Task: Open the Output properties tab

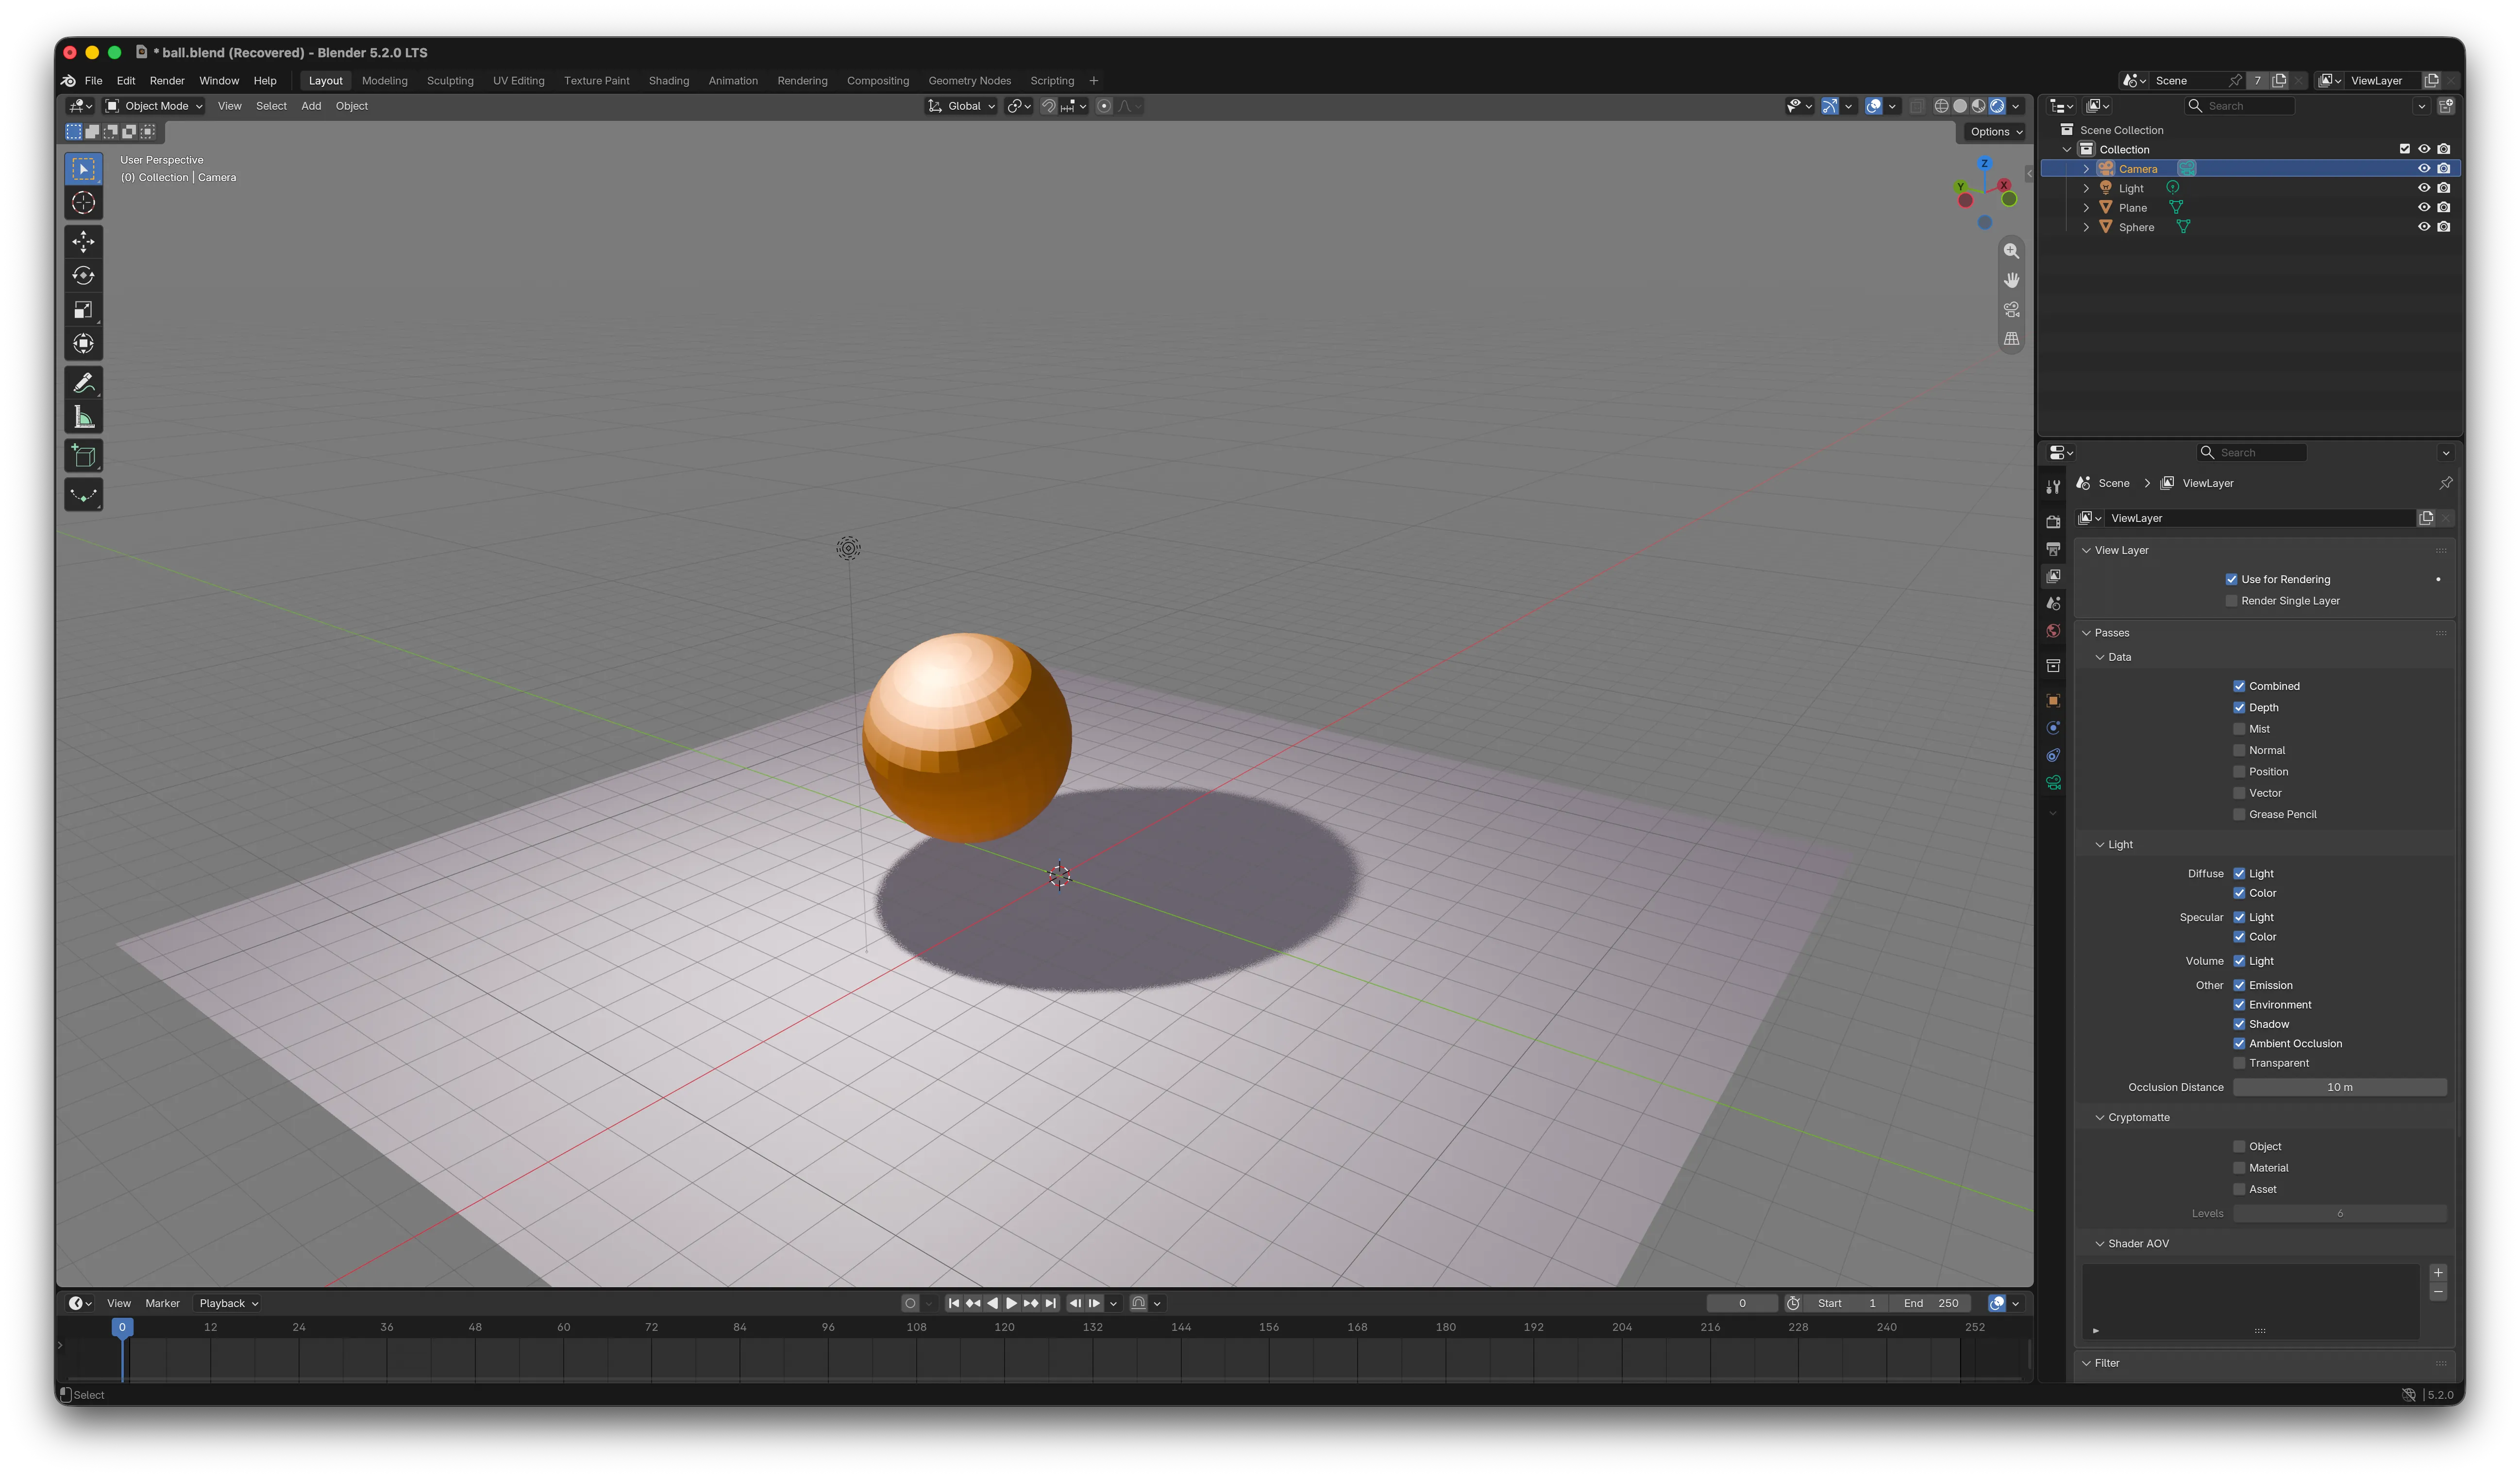Action: click(2053, 549)
